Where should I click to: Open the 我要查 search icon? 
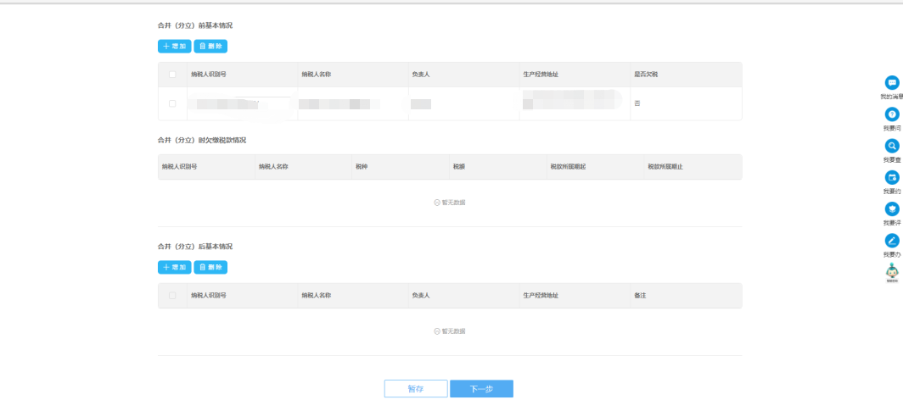coord(891,146)
